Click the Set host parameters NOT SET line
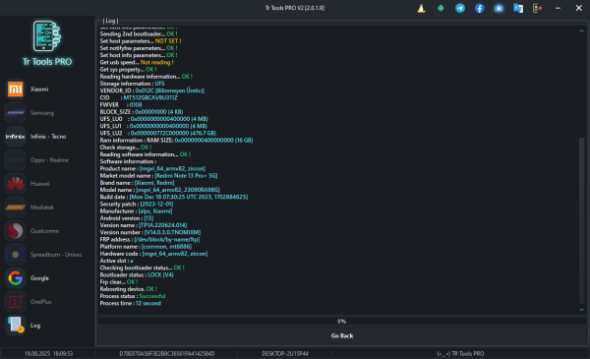This screenshot has width=590, height=359. click(x=141, y=41)
